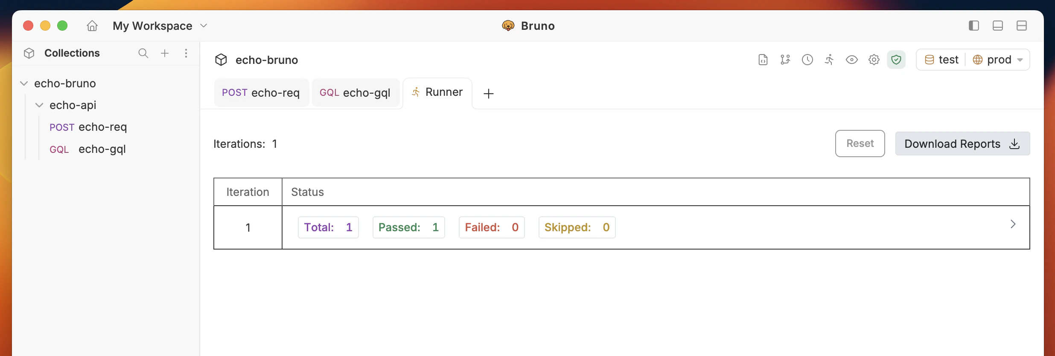Open search in the Collections sidebar
The width and height of the screenshot is (1055, 356).
coord(143,53)
